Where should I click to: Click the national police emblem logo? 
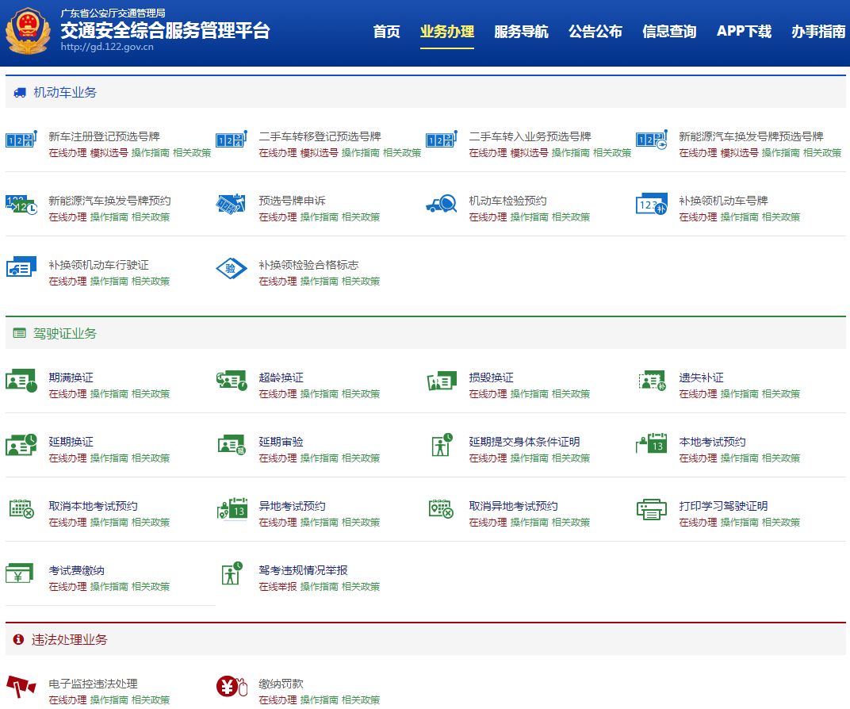pos(28,32)
